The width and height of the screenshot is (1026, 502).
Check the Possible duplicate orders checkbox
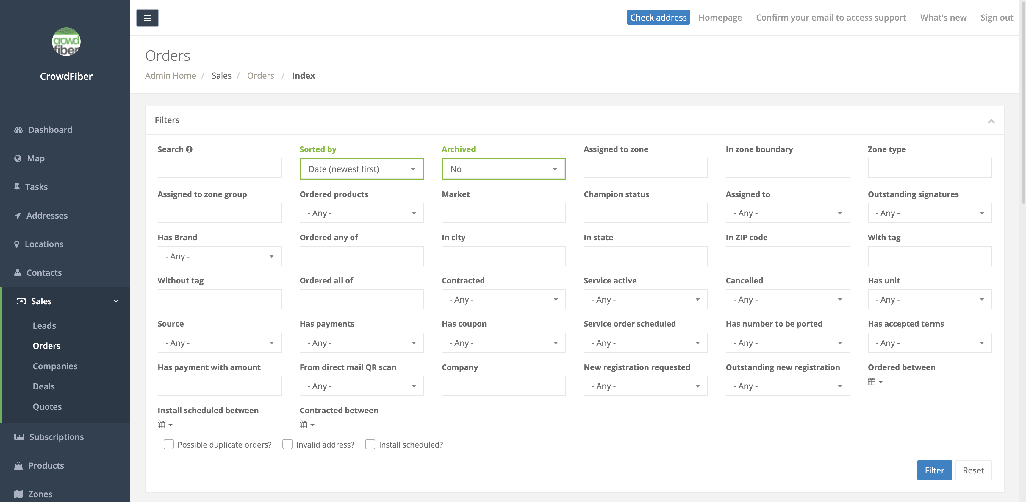(x=169, y=444)
